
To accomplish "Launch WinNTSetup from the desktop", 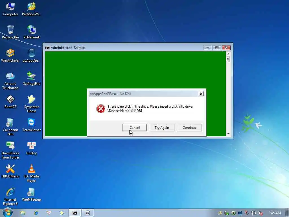I will [x=32, y=195].
